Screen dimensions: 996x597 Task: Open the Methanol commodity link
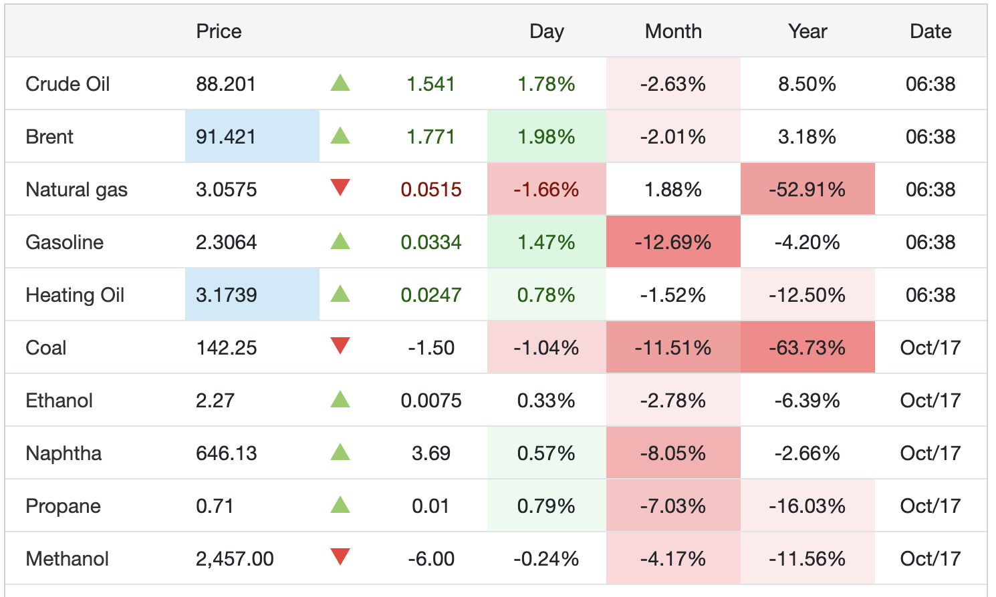tap(67, 559)
